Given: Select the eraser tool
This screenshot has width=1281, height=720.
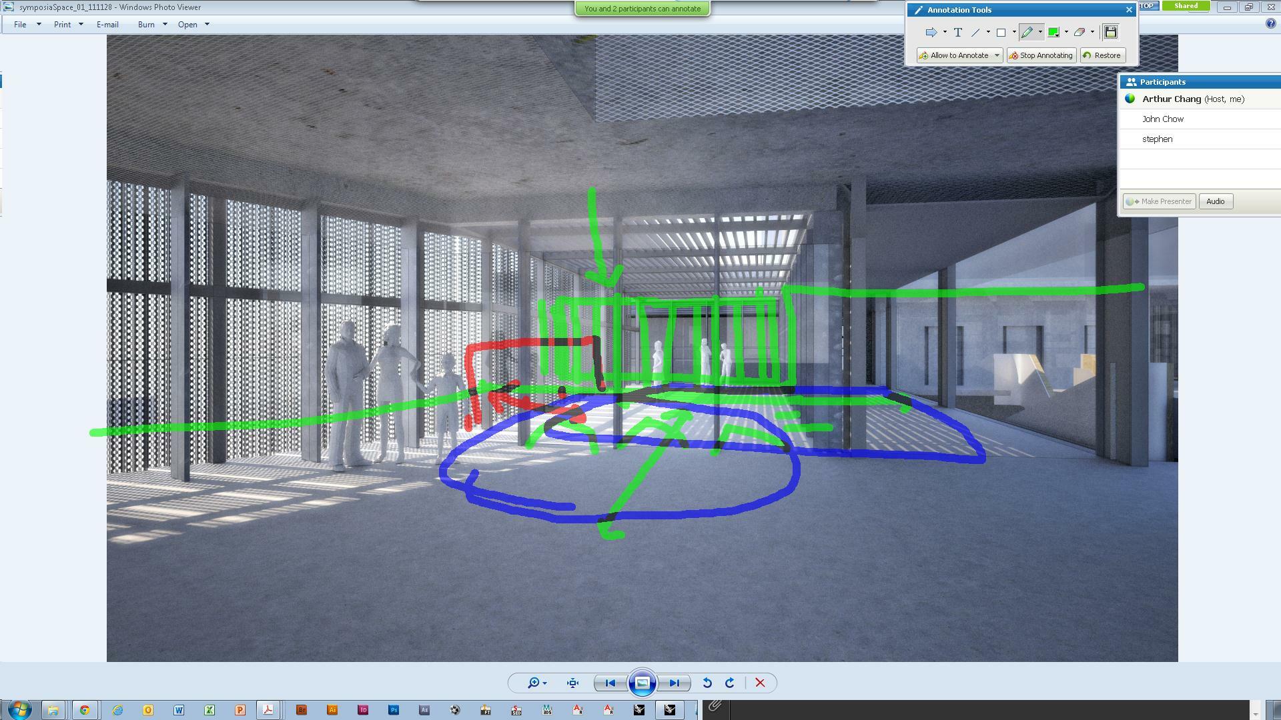Looking at the screenshot, I should [x=1080, y=32].
